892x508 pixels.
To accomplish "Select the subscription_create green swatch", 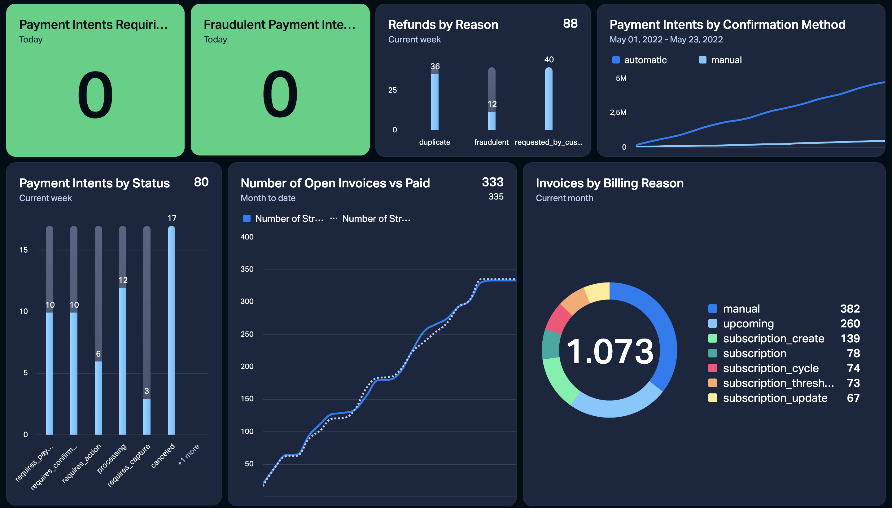I will pyautogui.click(x=712, y=339).
